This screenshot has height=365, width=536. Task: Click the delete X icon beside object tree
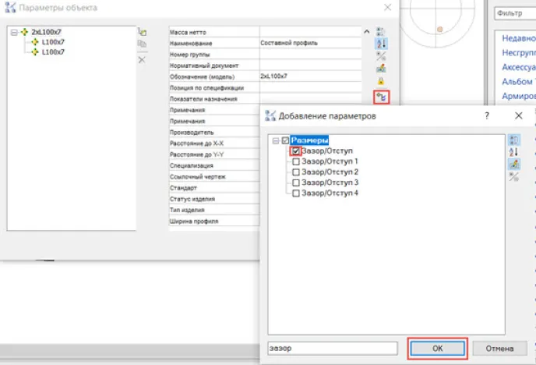[142, 59]
